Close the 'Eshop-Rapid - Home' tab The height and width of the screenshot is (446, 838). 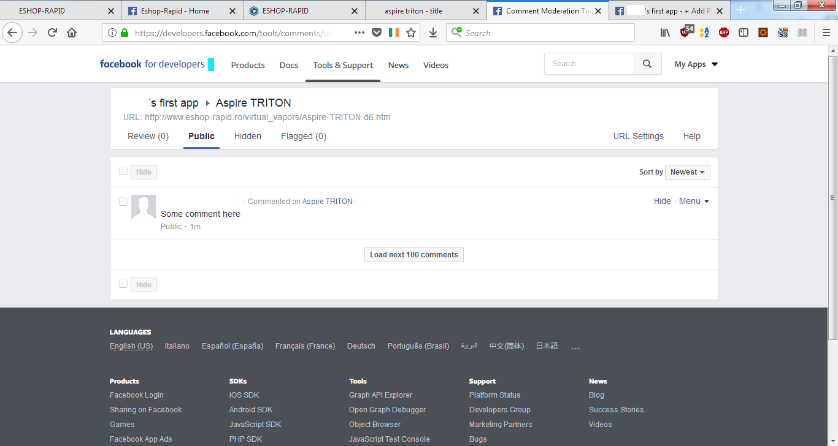click(x=232, y=11)
